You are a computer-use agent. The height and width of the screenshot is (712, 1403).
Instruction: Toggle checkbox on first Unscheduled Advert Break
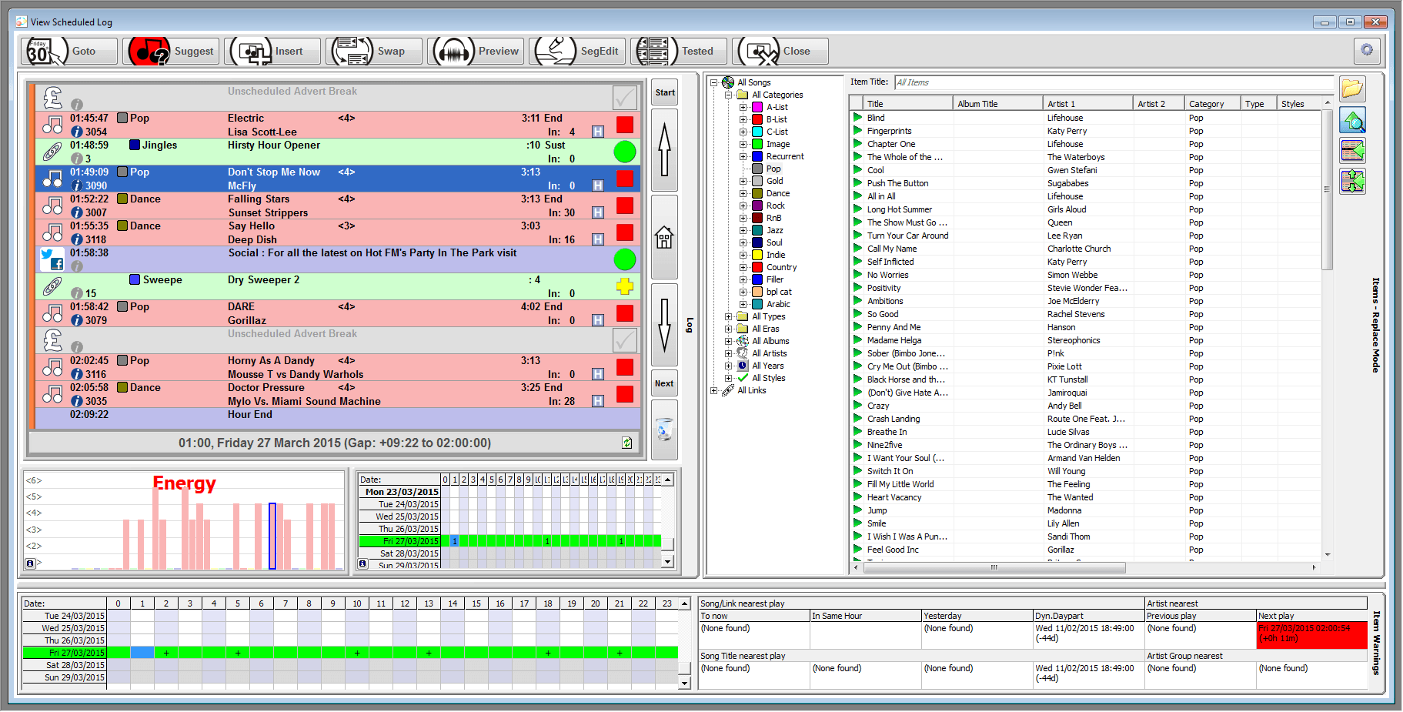coord(624,98)
